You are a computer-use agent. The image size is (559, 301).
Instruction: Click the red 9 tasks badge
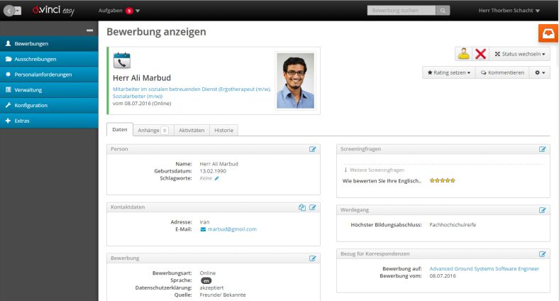click(129, 11)
